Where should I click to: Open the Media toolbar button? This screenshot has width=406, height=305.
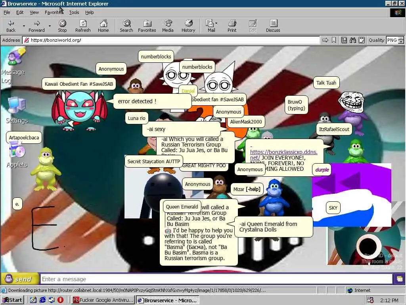pos(168,26)
